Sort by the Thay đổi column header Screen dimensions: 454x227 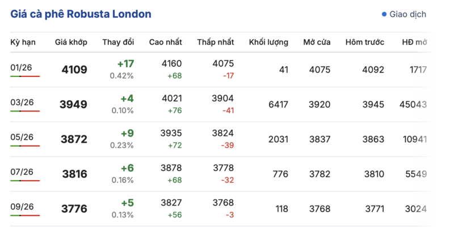click(x=118, y=42)
